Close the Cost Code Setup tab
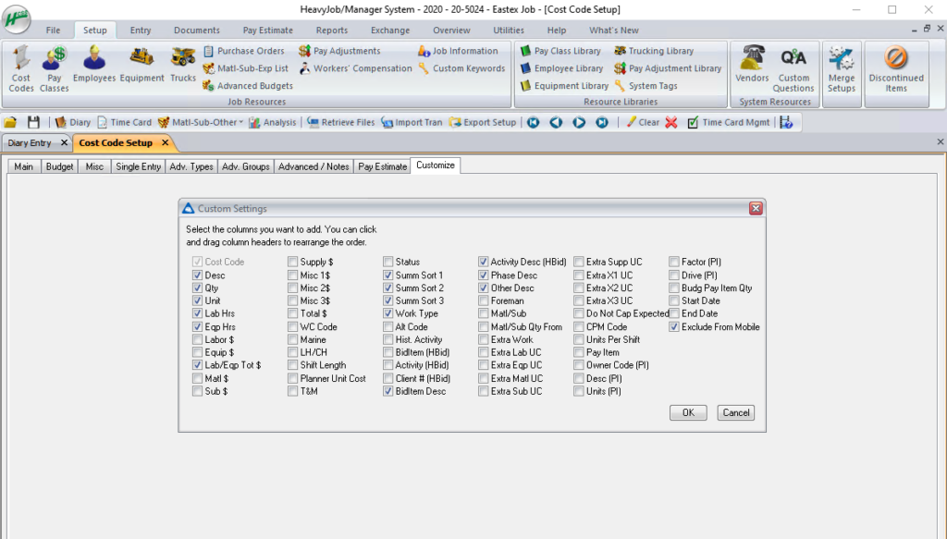 coord(165,142)
